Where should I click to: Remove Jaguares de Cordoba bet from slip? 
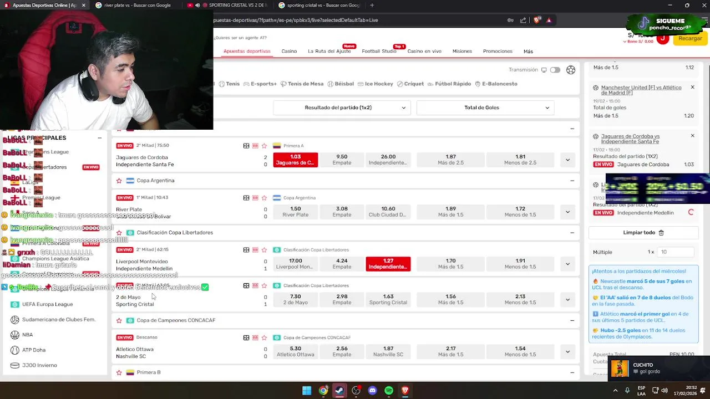click(x=692, y=136)
